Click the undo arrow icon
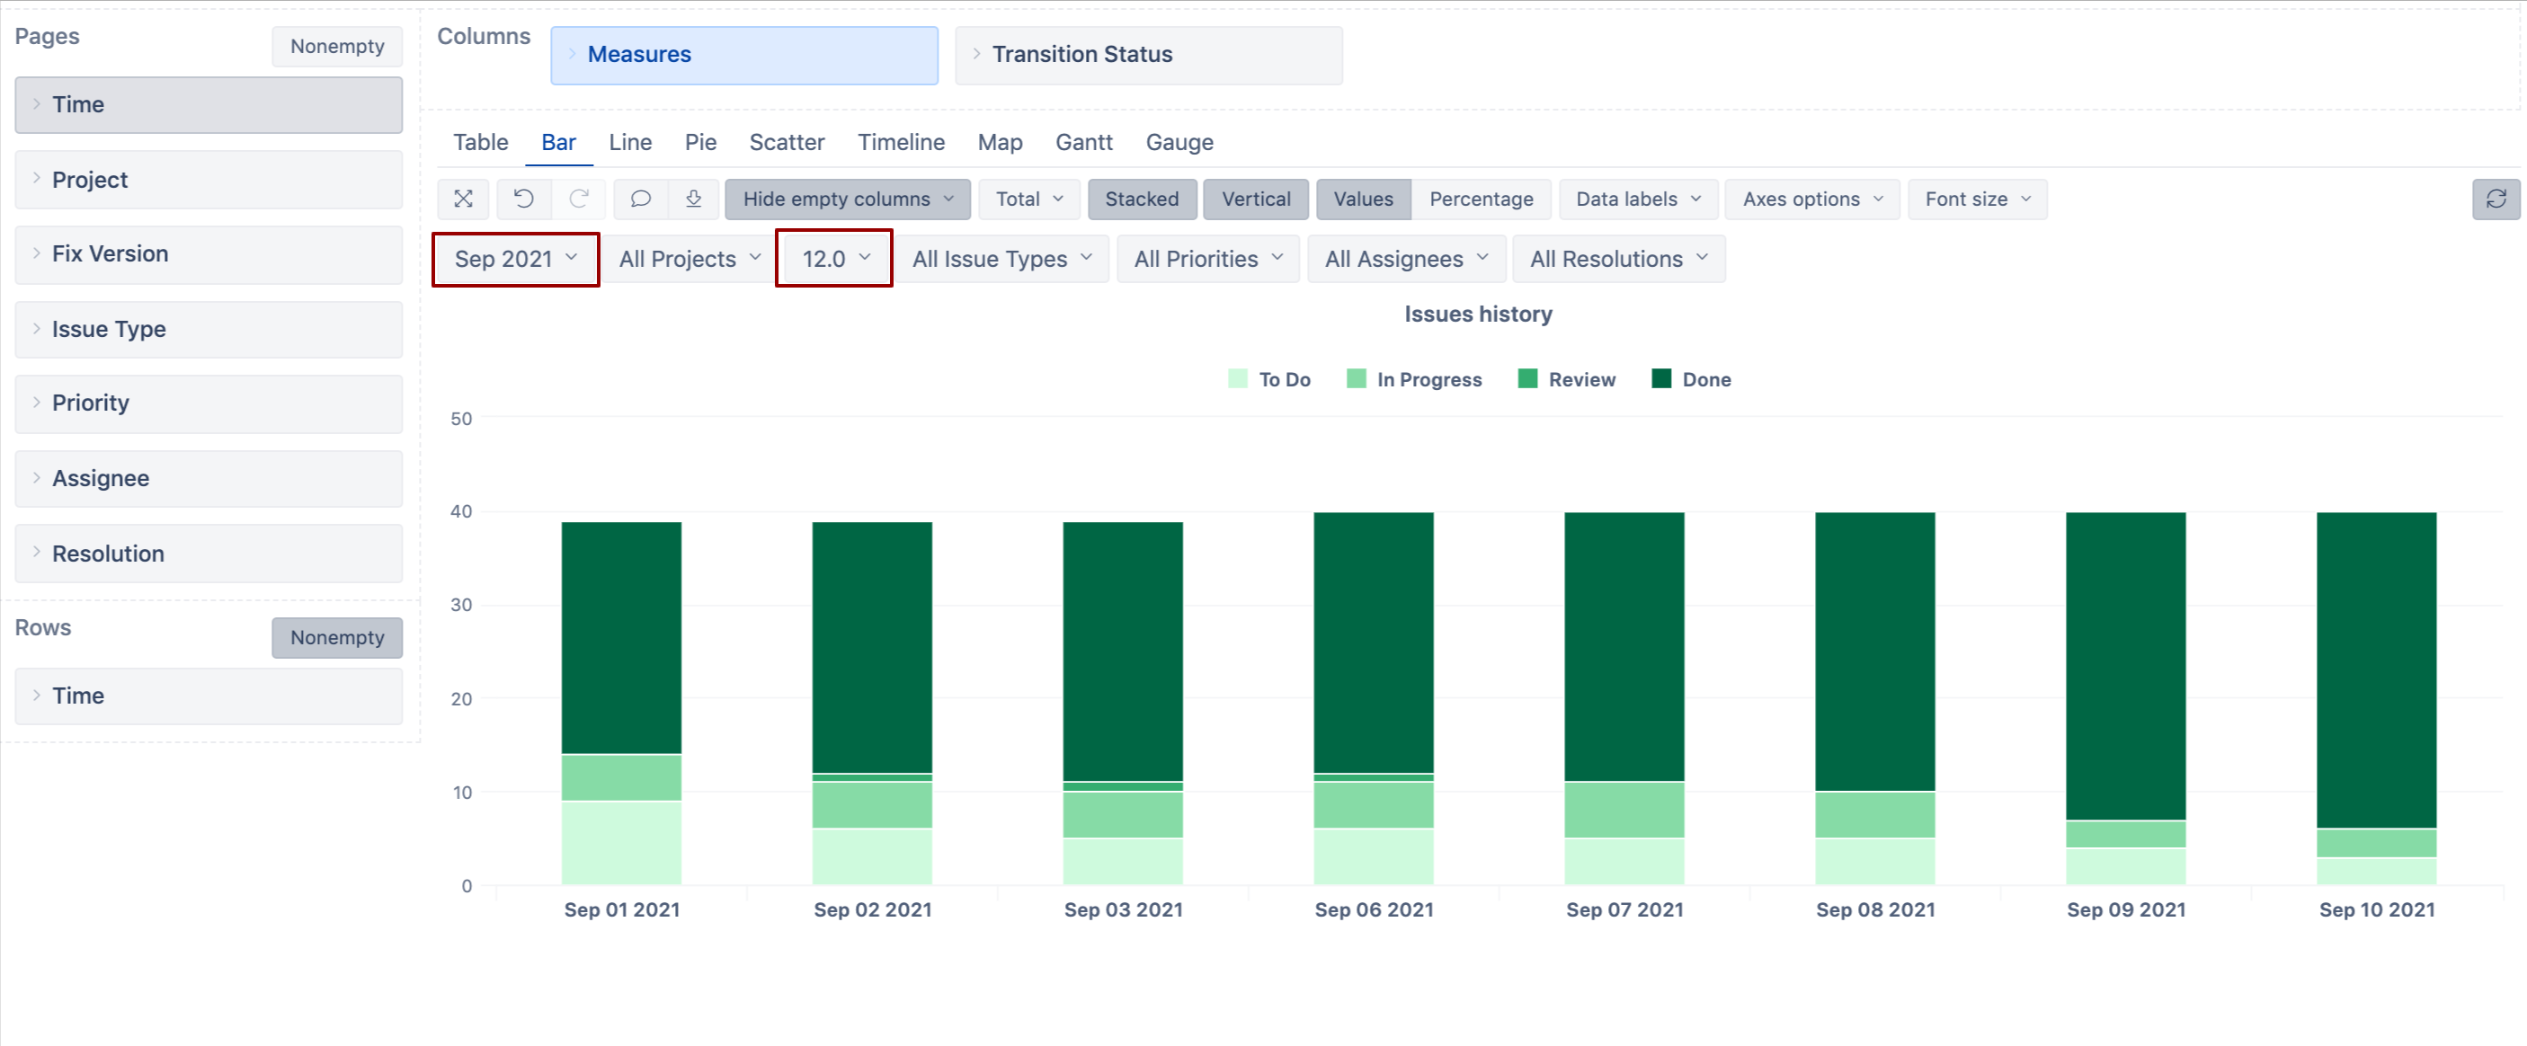 coord(524,199)
